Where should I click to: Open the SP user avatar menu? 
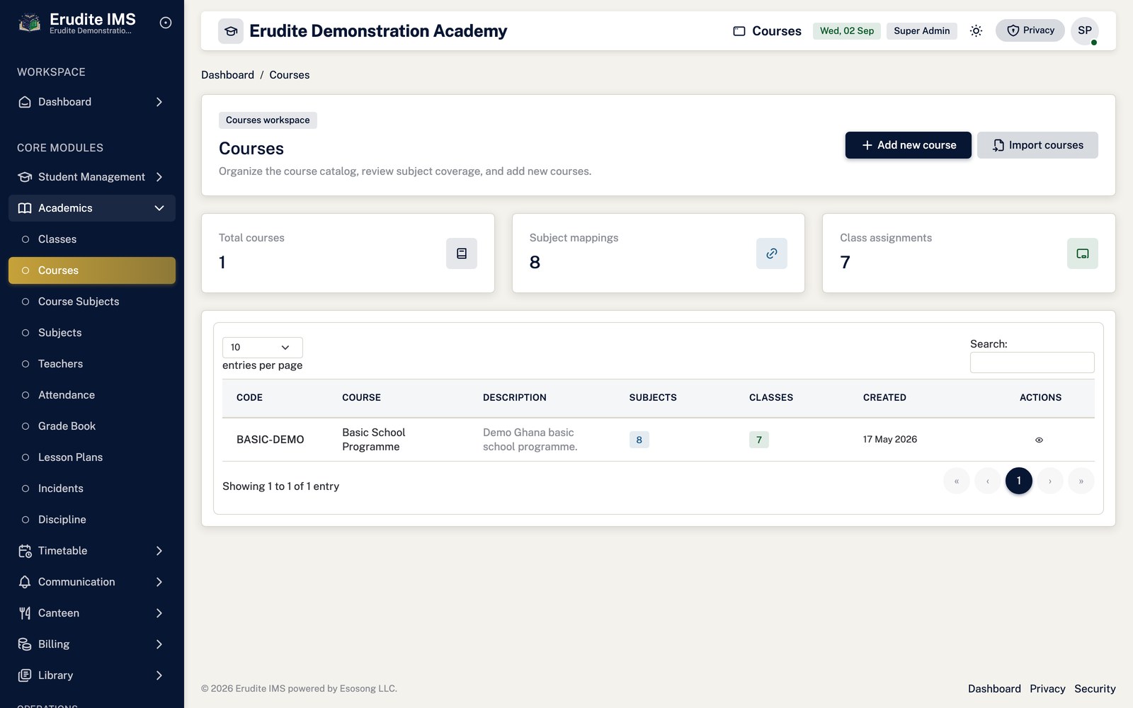click(x=1085, y=30)
